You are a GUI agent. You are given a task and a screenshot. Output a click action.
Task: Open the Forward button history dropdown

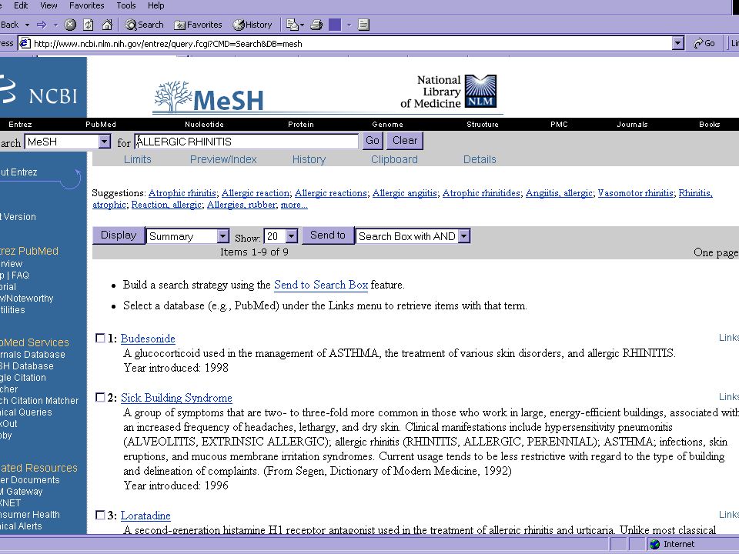[55, 25]
